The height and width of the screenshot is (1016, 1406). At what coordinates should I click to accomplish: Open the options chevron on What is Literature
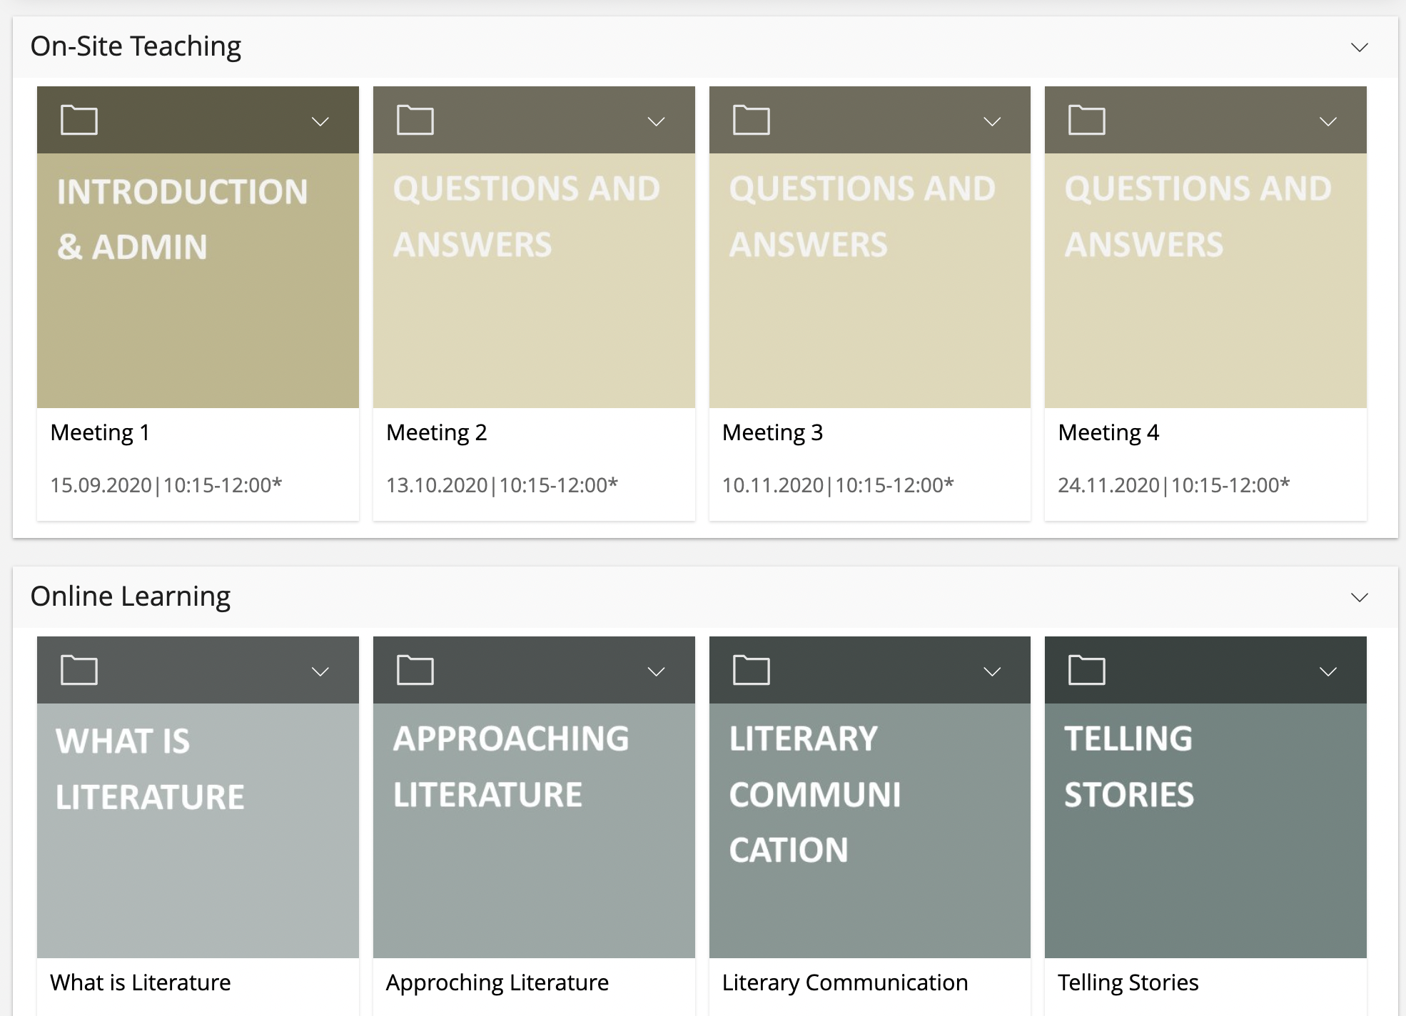[x=320, y=671]
